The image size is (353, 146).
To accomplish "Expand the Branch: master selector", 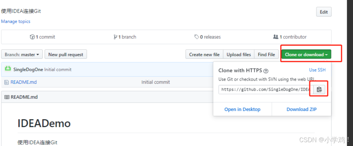I will point(22,54).
